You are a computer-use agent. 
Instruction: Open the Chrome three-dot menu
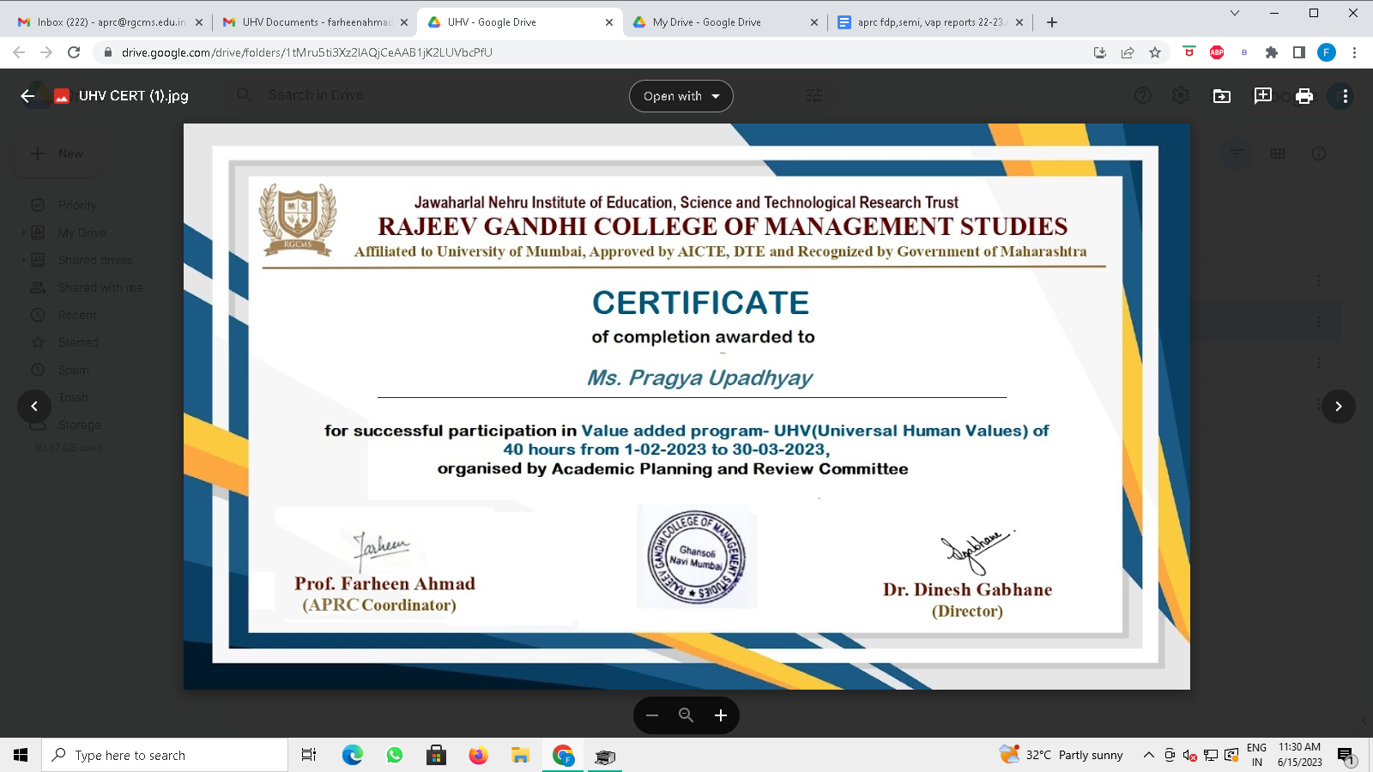(1354, 52)
